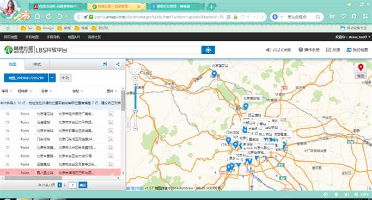The height and width of the screenshot is (200, 372).
Task: Expand the dropdown arrow beside the undo-close-tab icon
Action: pos(66,16)
